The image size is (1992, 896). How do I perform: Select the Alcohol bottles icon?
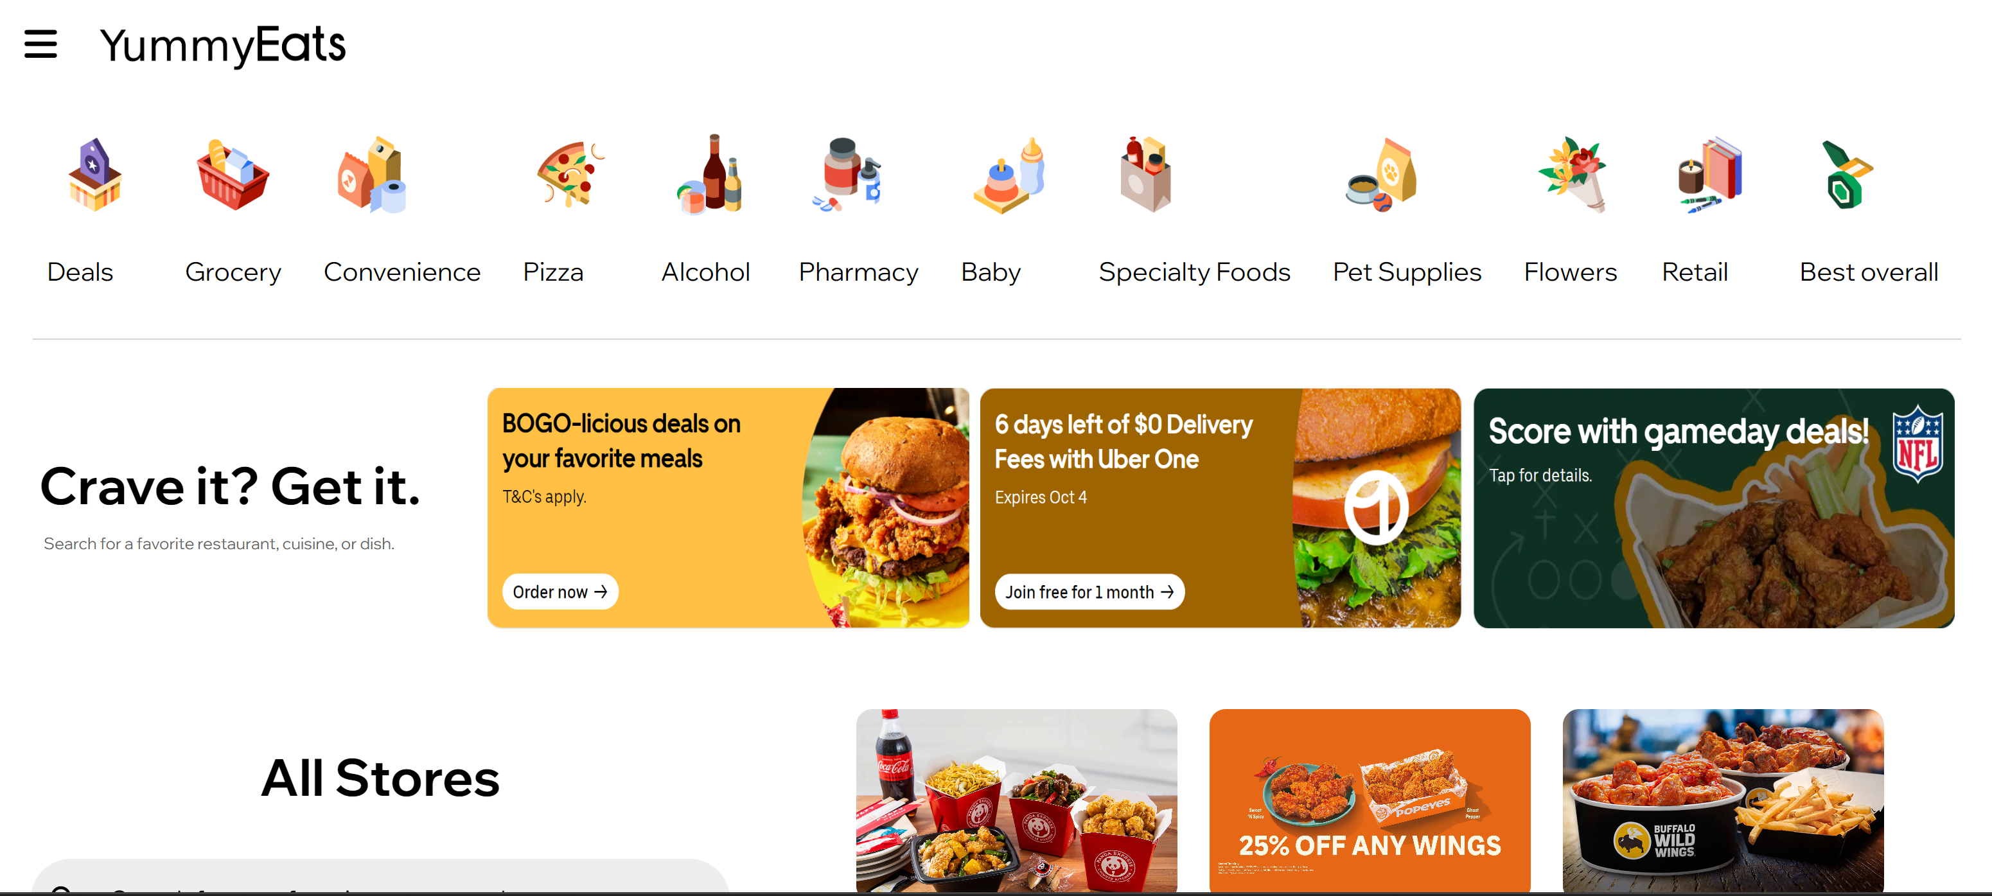click(x=710, y=174)
